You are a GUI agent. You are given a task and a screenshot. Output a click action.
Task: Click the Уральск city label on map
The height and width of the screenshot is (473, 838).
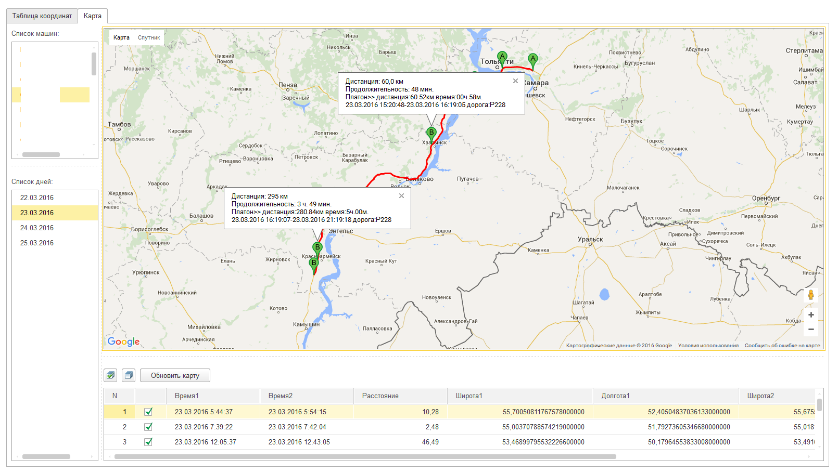click(x=590, y=240)
